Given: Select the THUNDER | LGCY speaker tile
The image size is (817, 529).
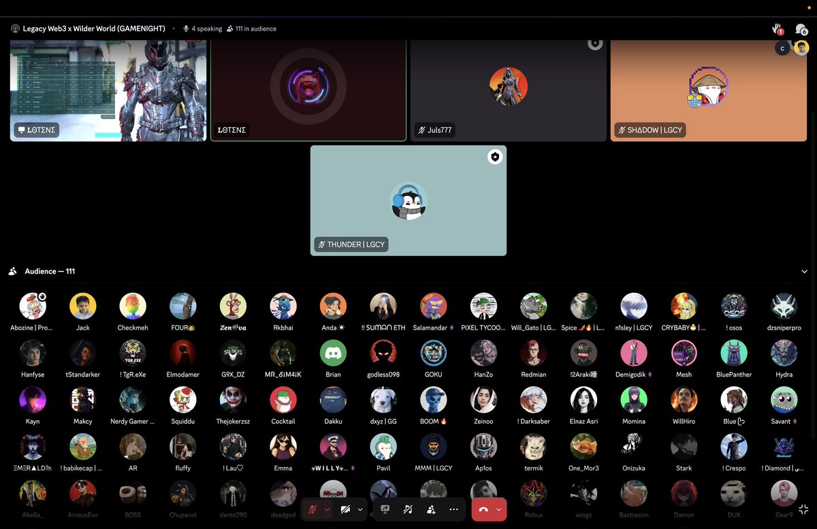Looking at the screenshot, I should point(408,200).
